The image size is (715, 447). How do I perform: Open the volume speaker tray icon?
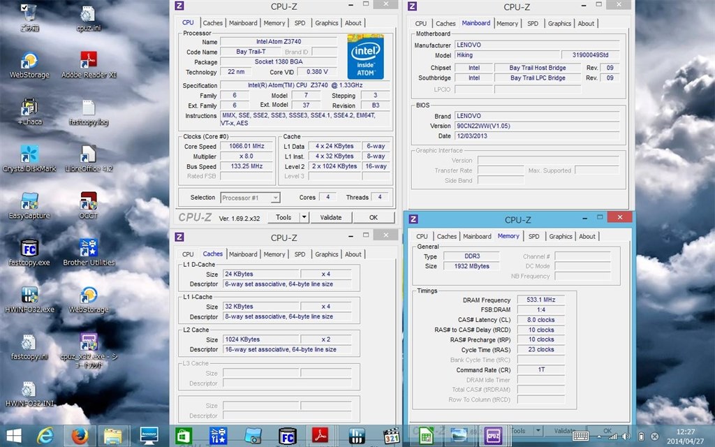[x=626, y=437]
